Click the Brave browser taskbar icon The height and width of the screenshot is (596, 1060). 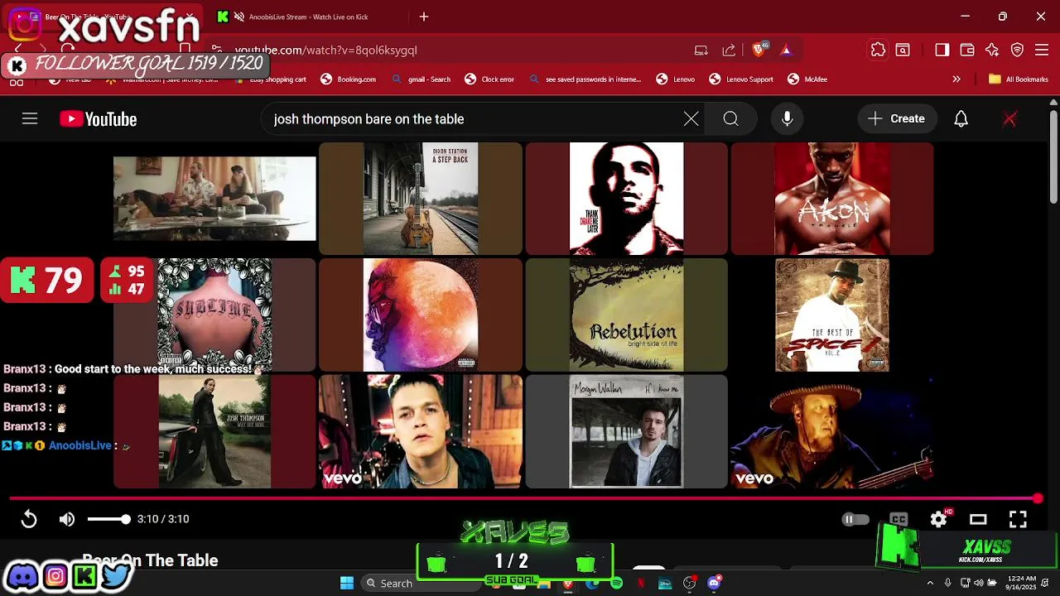pos(567,583)
